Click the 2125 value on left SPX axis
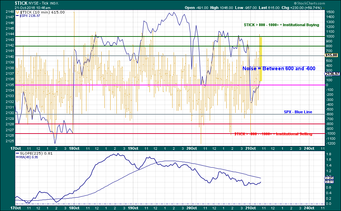The height and width of the screenshot is (211, 341). point(10,141)
